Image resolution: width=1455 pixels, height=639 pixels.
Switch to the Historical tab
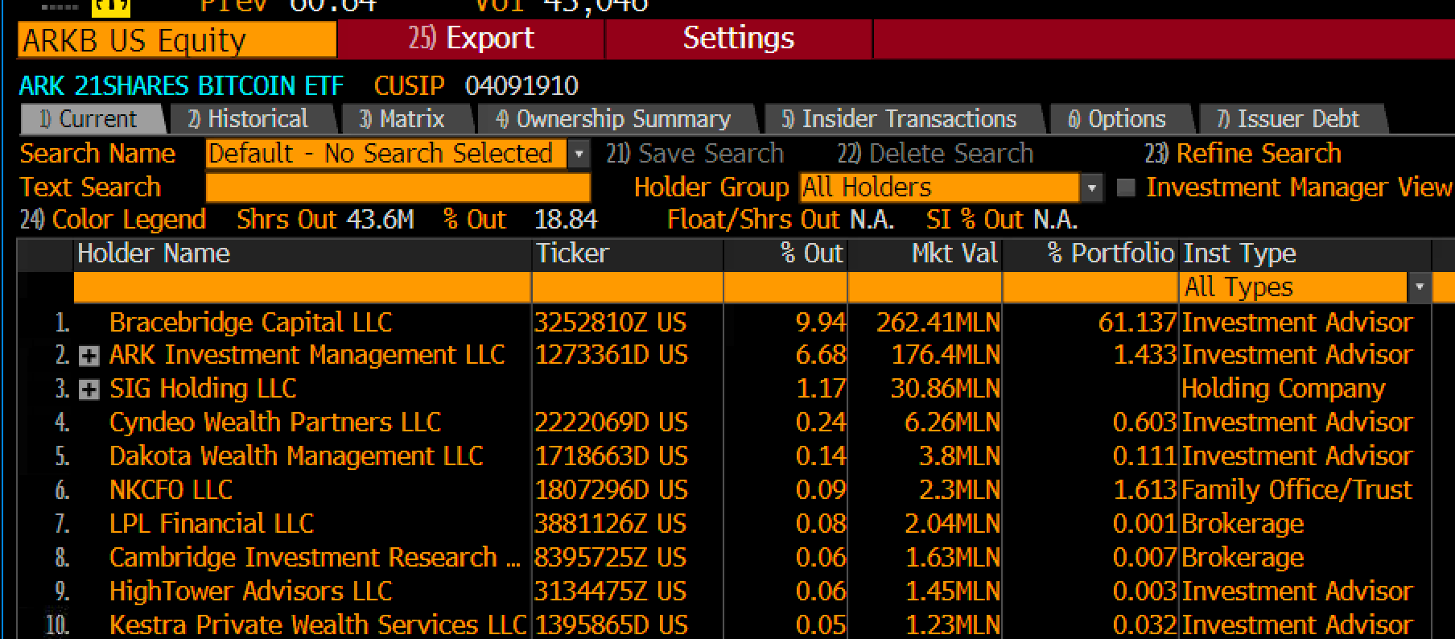click(250, 119)
